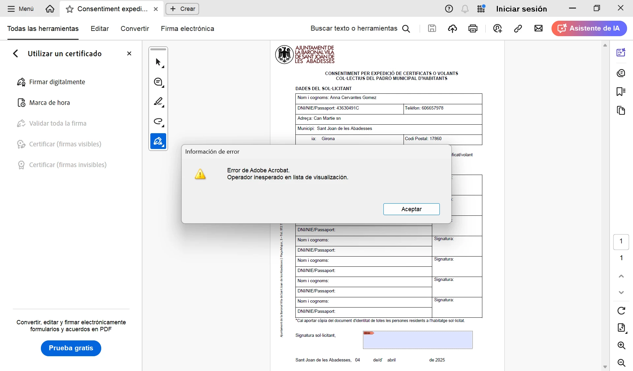
Task: Click the blue signature field on document
Action: [x=418, y=340]
